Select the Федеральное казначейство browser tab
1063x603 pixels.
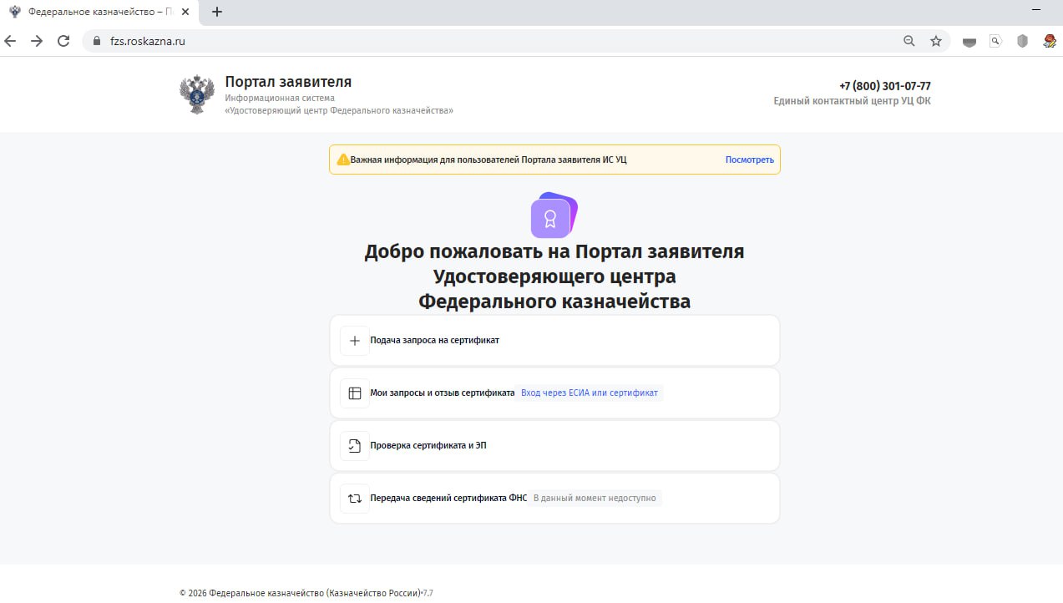tap(100, 13)
